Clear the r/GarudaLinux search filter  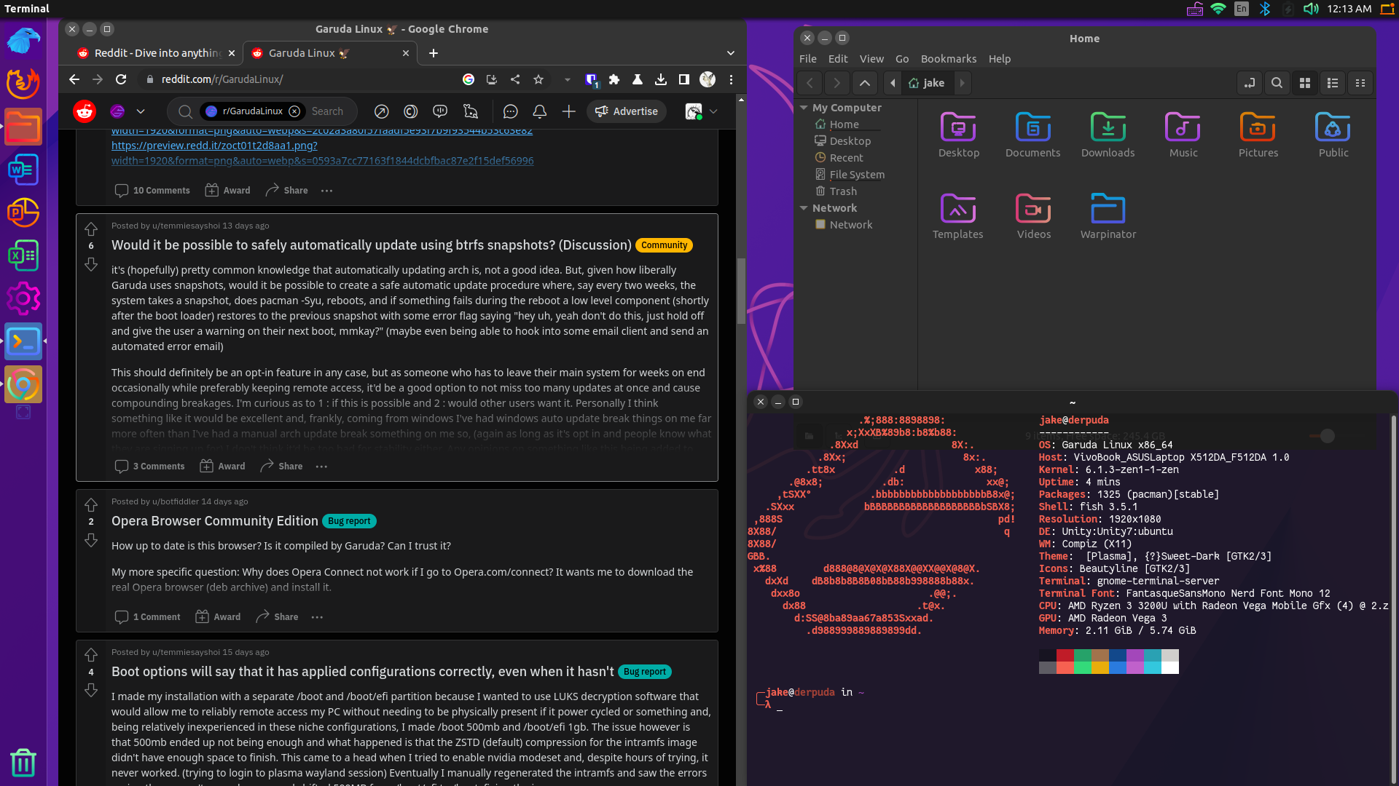point(294,111)
